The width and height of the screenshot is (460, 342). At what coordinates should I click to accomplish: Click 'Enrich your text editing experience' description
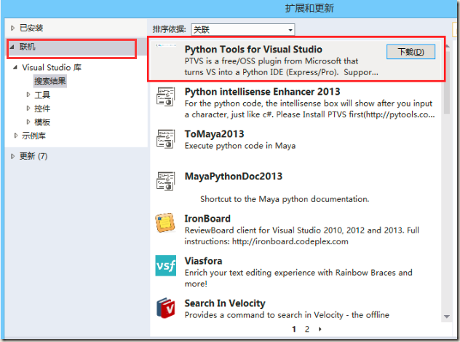298,278
